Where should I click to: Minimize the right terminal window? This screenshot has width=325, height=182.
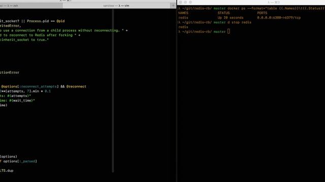(185, 2)
